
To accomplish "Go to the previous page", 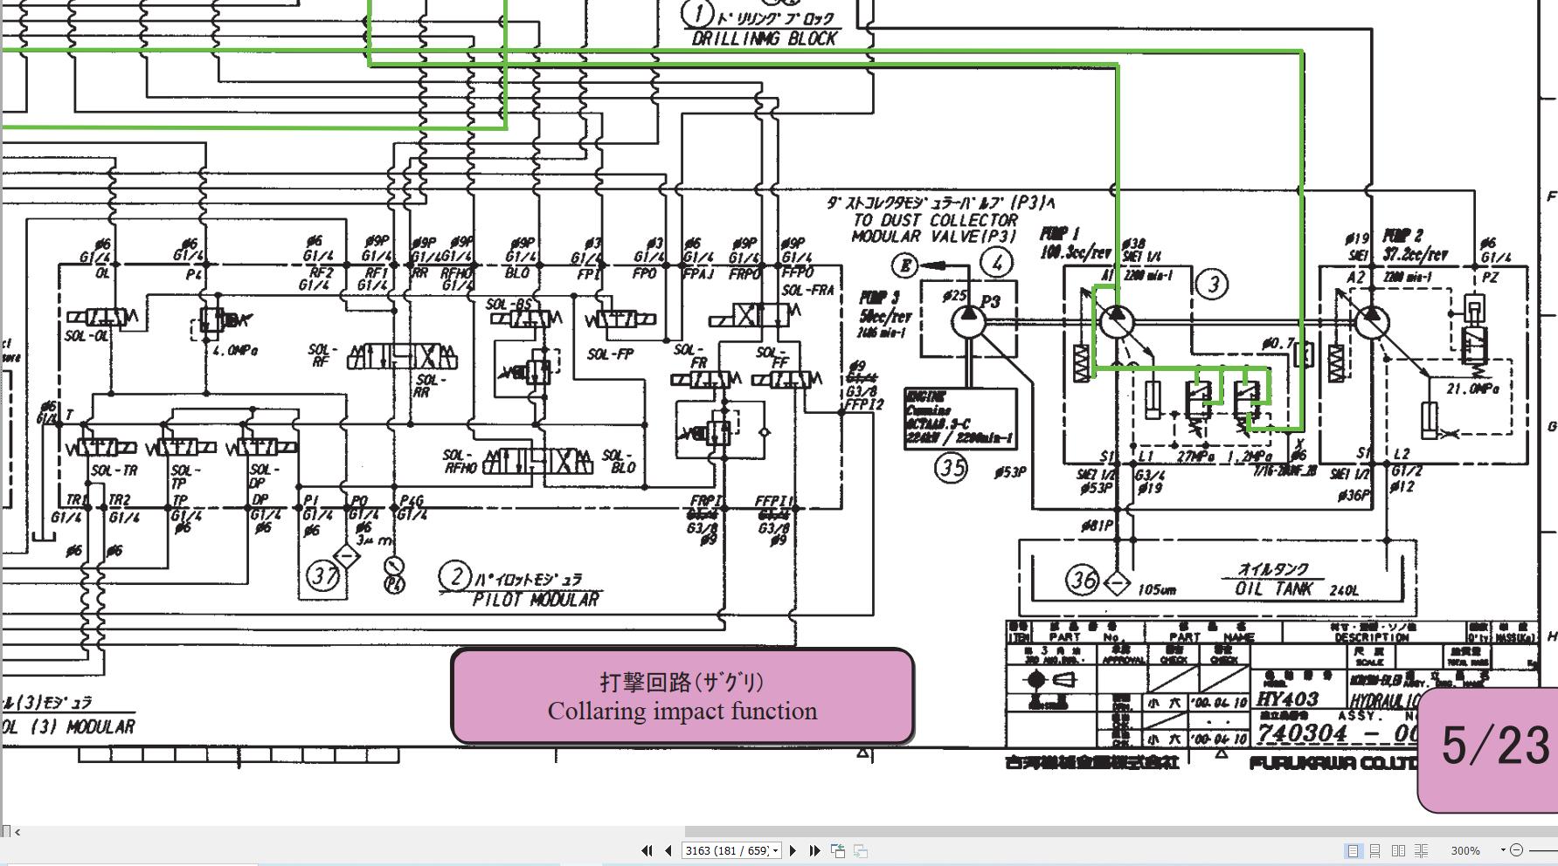I will coord(668,850).
